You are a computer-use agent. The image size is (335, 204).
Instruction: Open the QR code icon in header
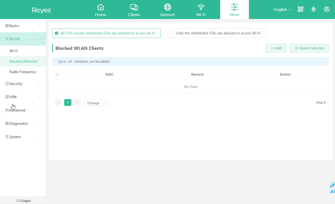coord(300,9)
